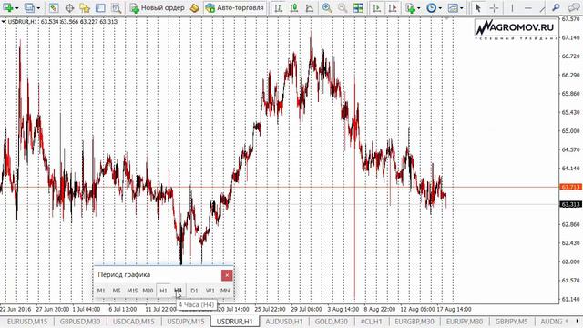
Task: Set chart period to M15
Action: tap(132, 291)
